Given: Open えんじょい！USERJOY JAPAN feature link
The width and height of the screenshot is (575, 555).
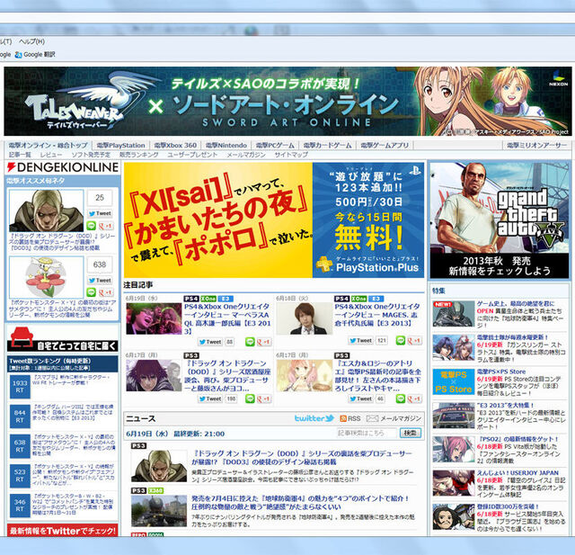Looking at the screenshot, I should point(517,473).
